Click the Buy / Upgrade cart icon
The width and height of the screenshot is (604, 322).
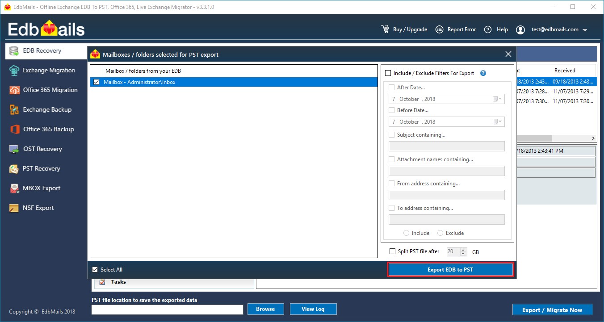[x=385, y=29]
